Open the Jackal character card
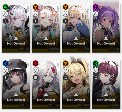Image resolution: width=122 pixels, height=112 pixels. (46, 28)
